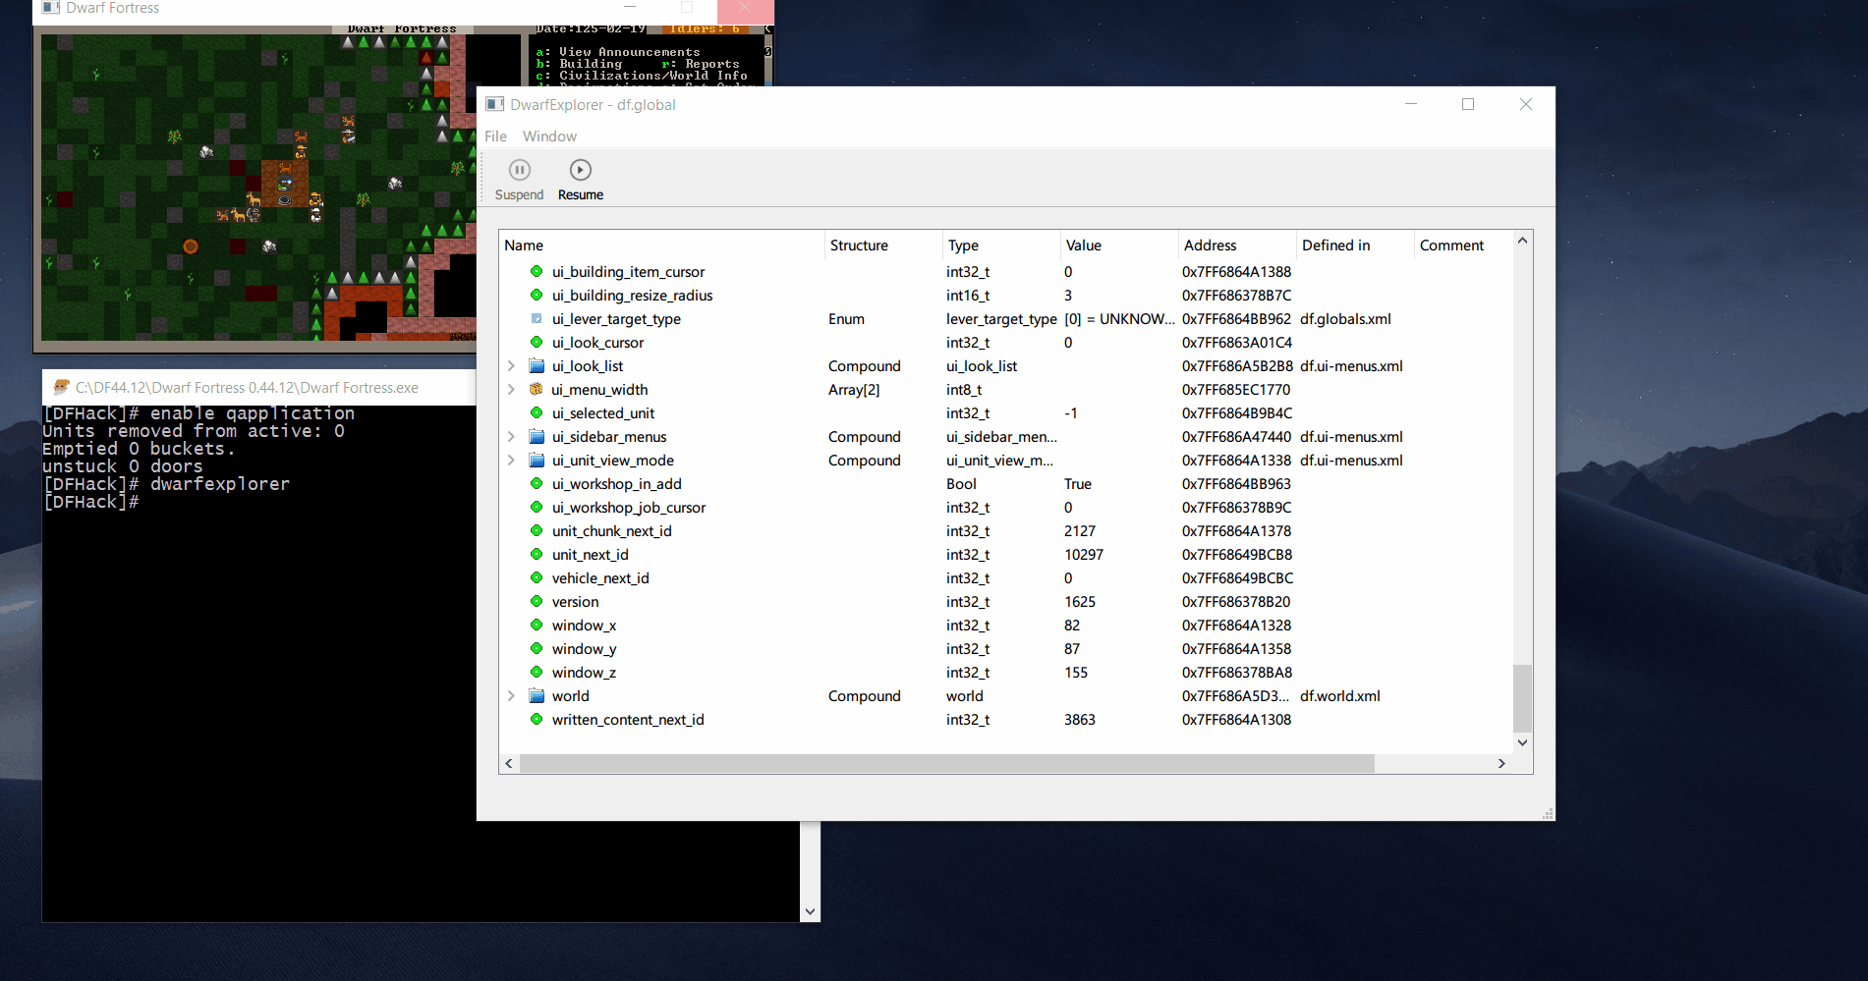1868x981 pixels.
Task: Click the vertical scrollbar up arrow in tree
Action: pos(1522,241)
